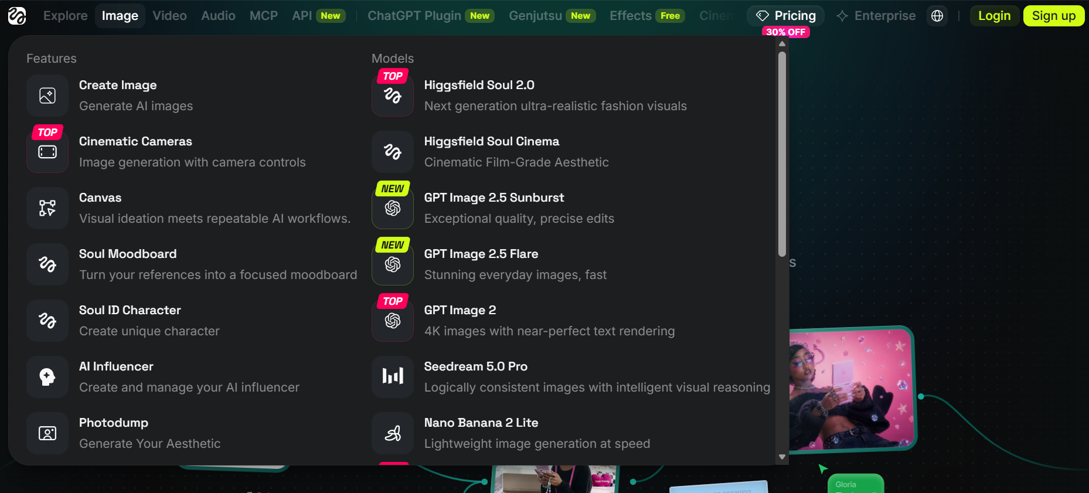1089x493 pixels.
Task: Select the Seedream 5.0 Pro icon
Action: click(x=393, y=377)
